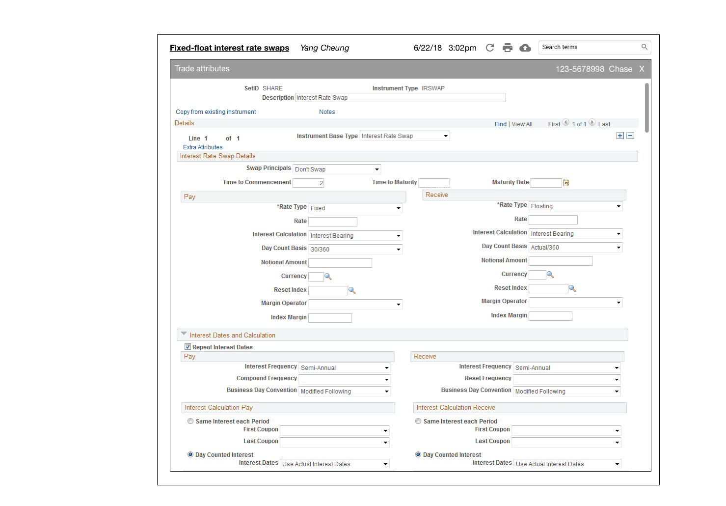
Task: Add a new line with plus icon
Action: tap(620, 136)
